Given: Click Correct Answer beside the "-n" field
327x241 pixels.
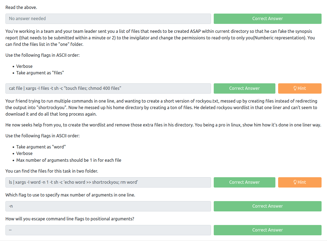Looking at the screenshot, I should point(268,206).
